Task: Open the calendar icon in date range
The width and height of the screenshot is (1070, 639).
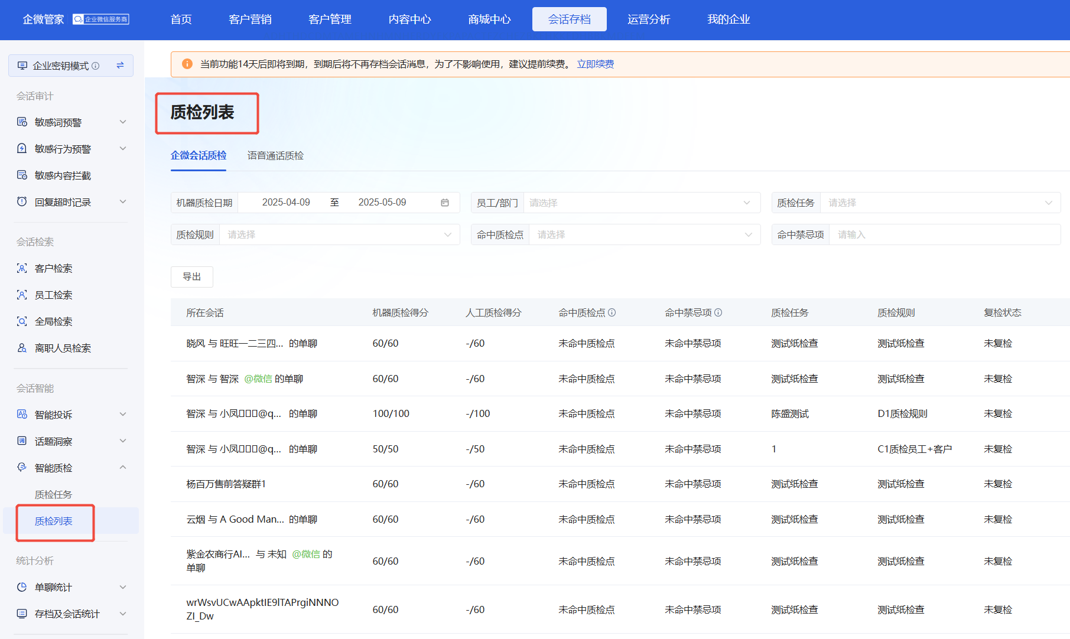Action: pos(445,203)
